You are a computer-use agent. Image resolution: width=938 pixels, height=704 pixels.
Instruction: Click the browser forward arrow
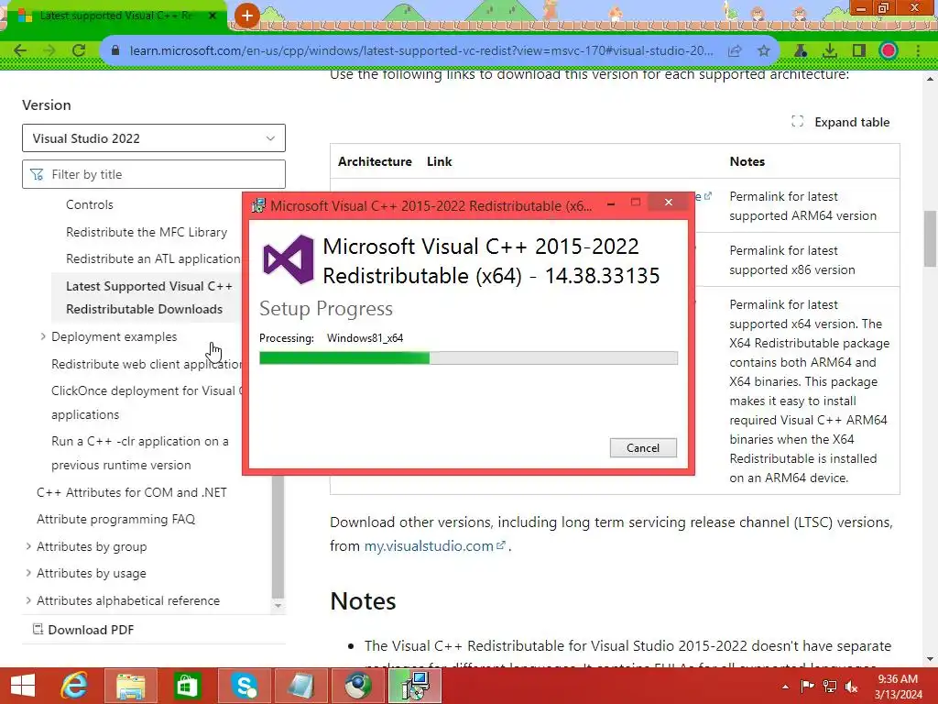click(49, 50)
